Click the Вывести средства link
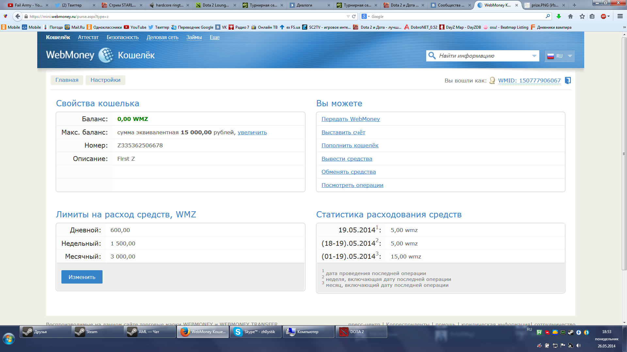The image size is (627, 352). (347, 159)
